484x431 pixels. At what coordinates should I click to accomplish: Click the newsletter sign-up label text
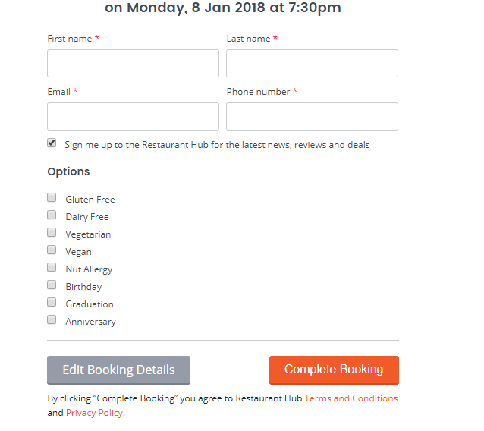click(x=217, y=145)
